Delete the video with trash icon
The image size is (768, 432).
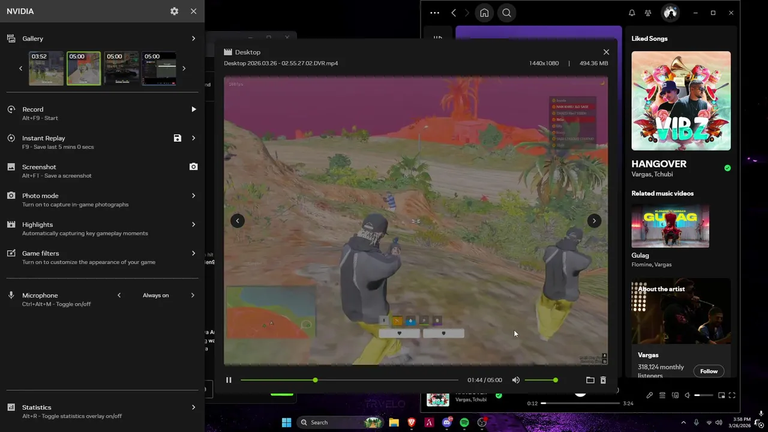(603, 380)
